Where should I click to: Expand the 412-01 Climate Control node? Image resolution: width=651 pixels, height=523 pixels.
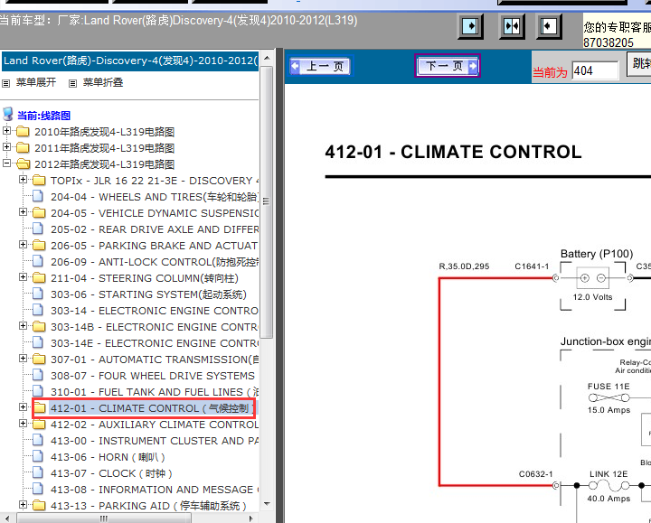[x=24, y=406]
